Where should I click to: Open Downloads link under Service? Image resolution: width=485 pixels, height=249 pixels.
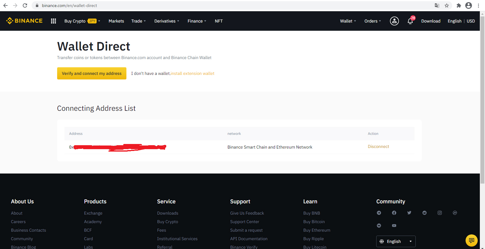168,213
